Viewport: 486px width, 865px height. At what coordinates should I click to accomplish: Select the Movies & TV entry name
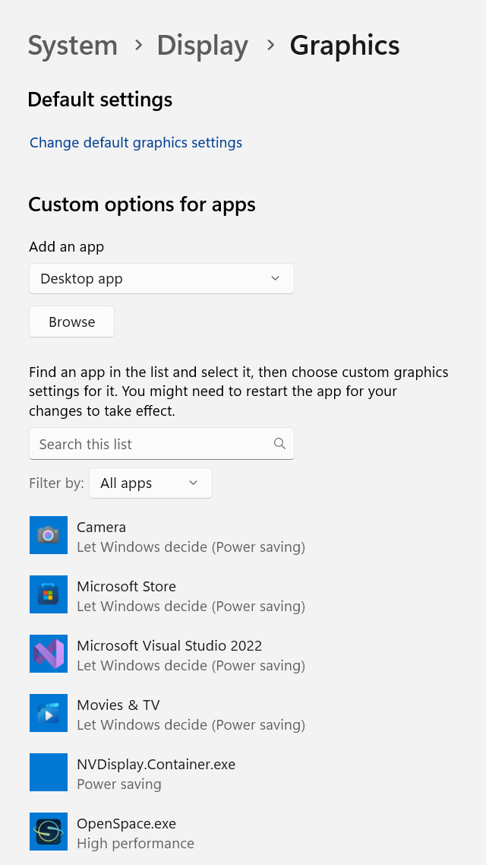(x=118, y=705)
